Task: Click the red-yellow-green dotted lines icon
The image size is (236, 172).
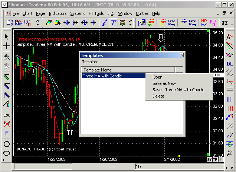Action: pos(151,23)
